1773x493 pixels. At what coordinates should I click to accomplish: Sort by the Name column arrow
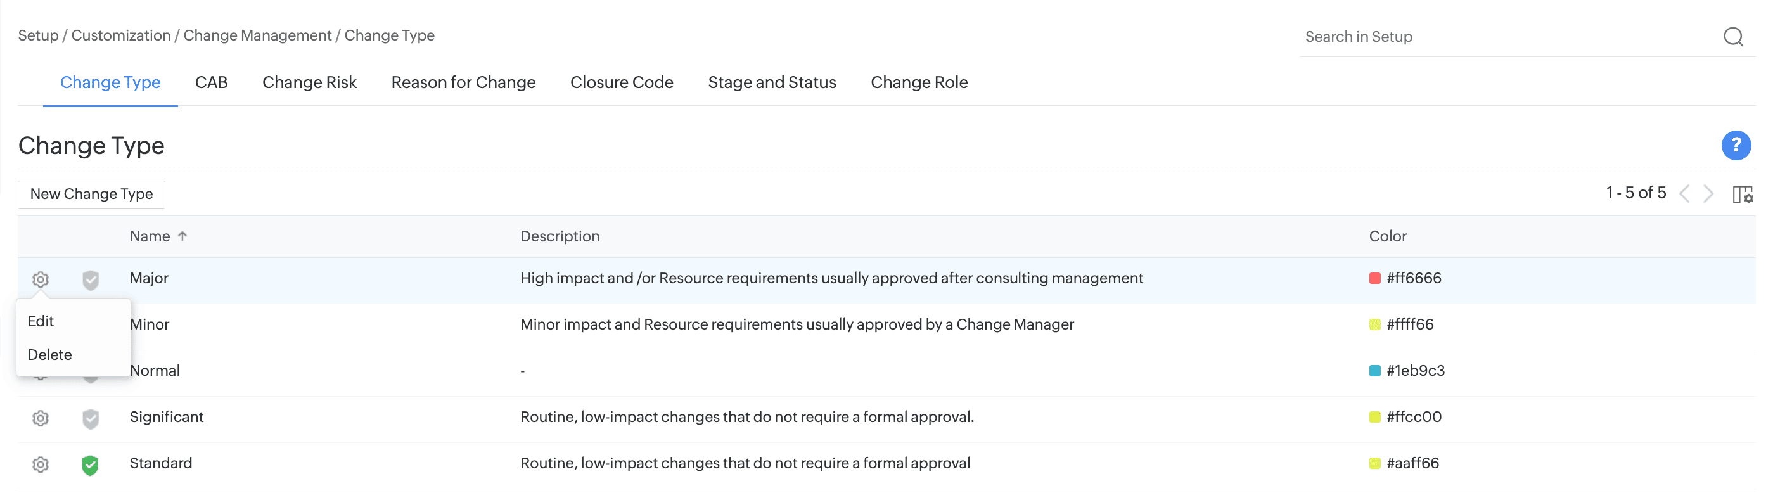(x=182, y=236)
